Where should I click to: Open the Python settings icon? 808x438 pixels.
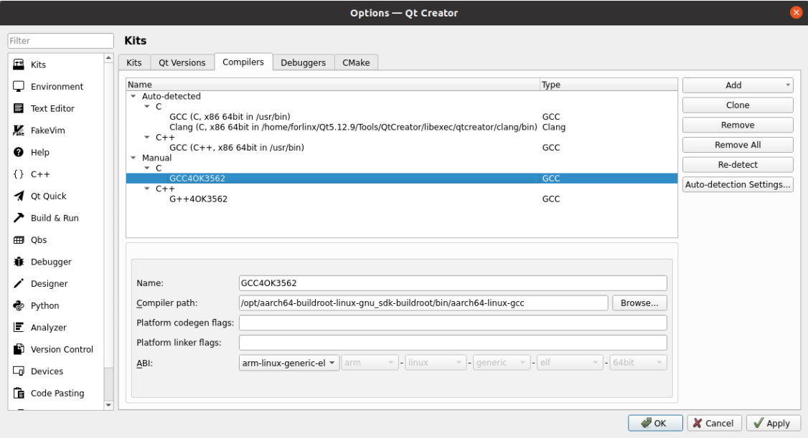[x=19, y=305]
